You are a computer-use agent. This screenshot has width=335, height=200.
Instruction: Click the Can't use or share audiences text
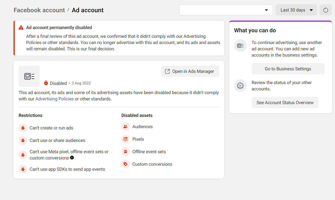(58, 140)
